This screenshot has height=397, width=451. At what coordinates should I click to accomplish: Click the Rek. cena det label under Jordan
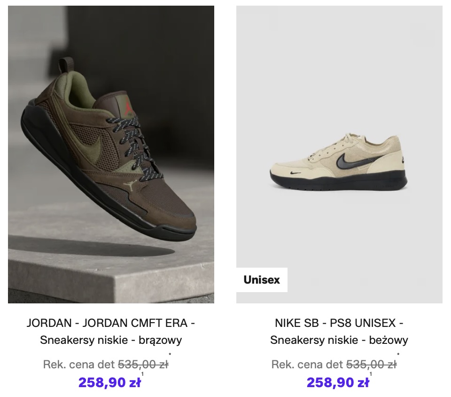[x=78, y=364]
